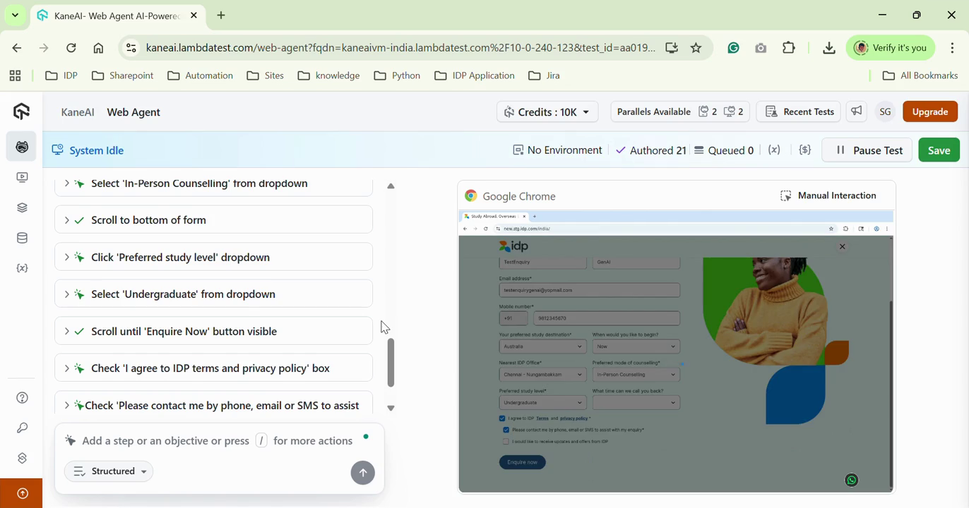Toggle 'I agree to IDP Terms' checkbox
The width and height of the screenshot is (969, 508).
[502, 418]
